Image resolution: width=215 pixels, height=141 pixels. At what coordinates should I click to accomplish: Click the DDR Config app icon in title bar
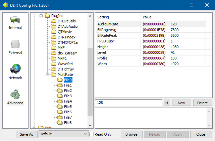pos(5,5)
